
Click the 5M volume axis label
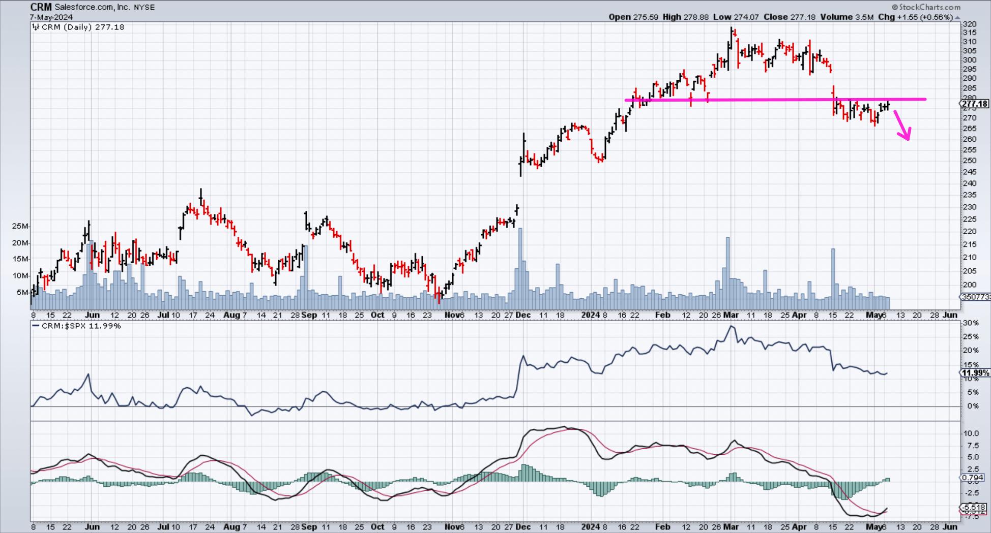(x=22, y=293)
